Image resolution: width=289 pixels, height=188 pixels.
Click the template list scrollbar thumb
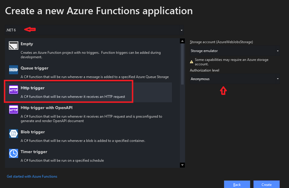(x=182, y=64)
